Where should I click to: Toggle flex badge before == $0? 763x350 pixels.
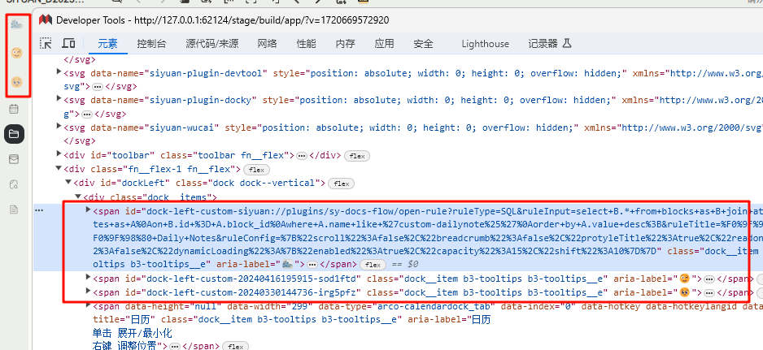pos(373,265)
